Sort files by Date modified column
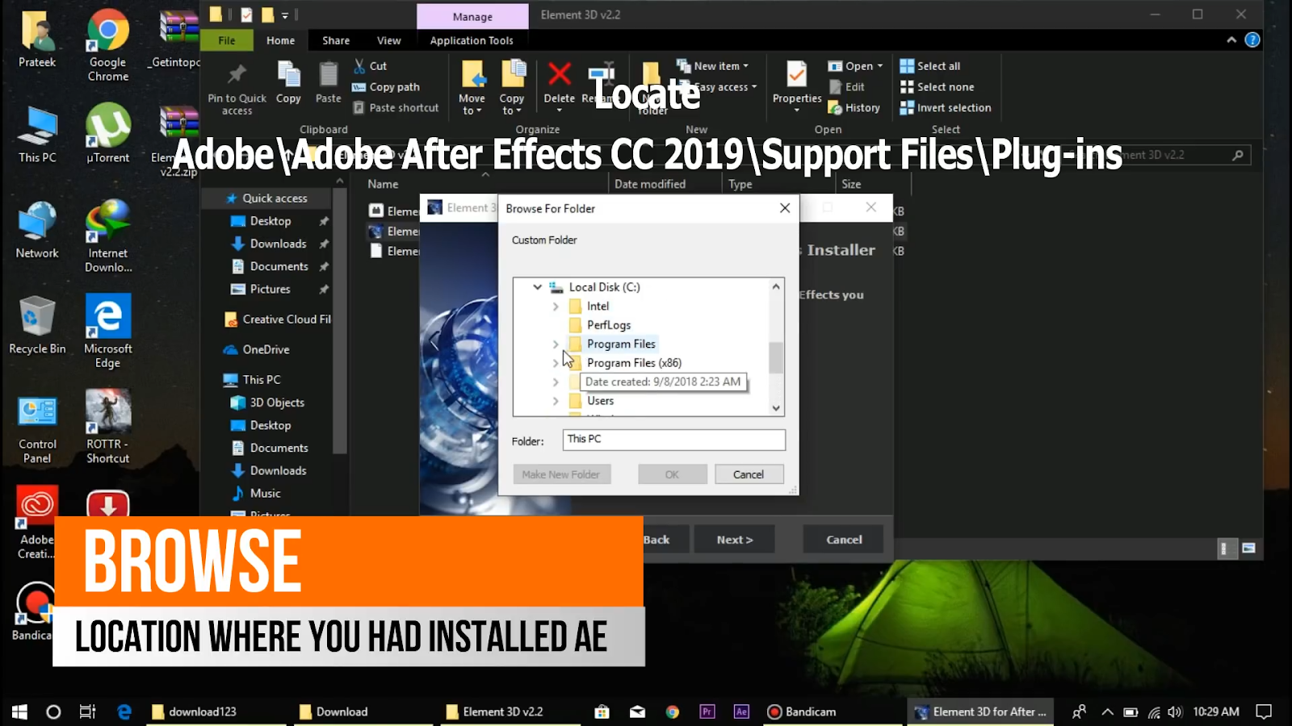This screenshot has width=1292, height=726. pos(650,184)
